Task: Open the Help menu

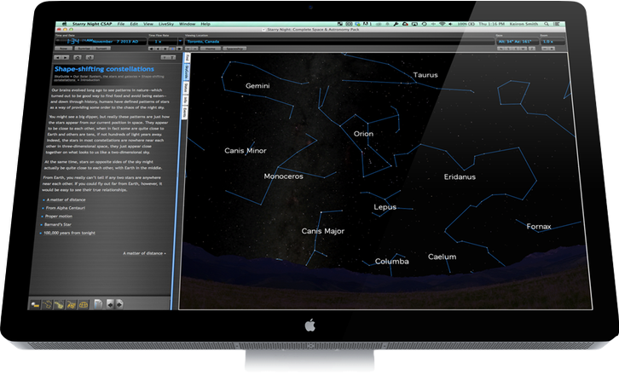Action: [x=205, y=24]
